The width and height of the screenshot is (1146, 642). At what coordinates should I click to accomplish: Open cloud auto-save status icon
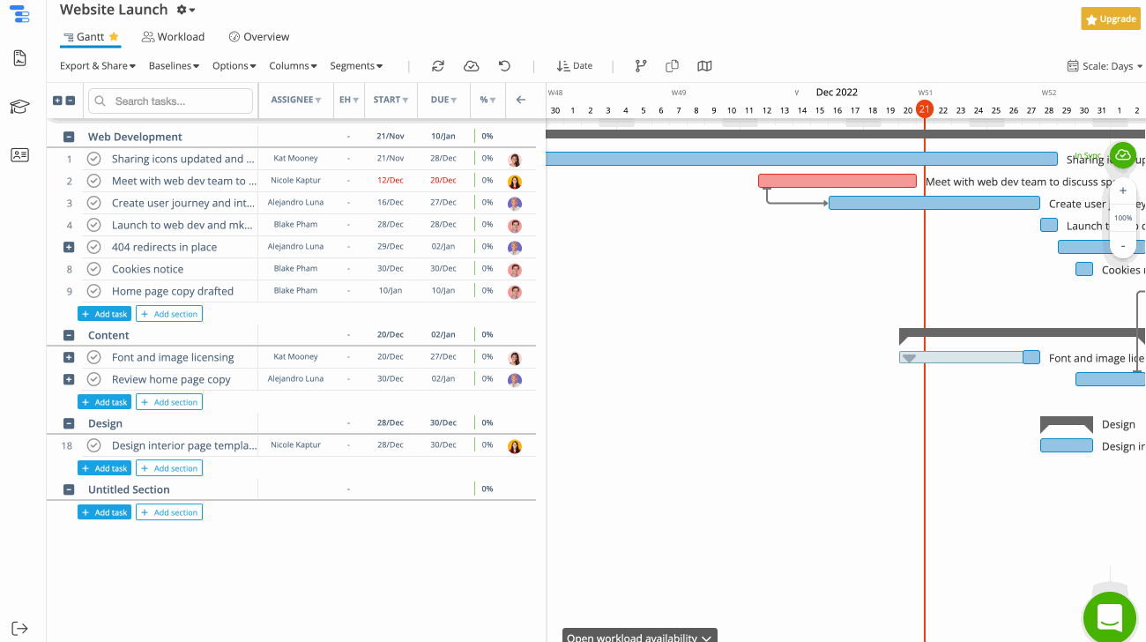[x=471, y=65]
